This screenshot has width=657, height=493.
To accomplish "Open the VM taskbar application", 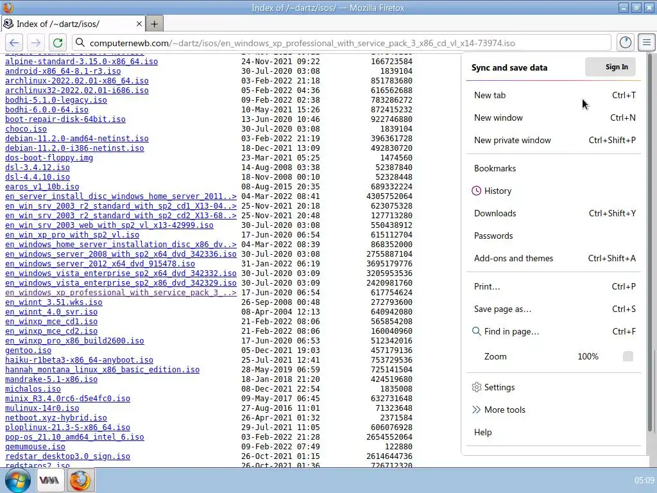I will point(49,480).
